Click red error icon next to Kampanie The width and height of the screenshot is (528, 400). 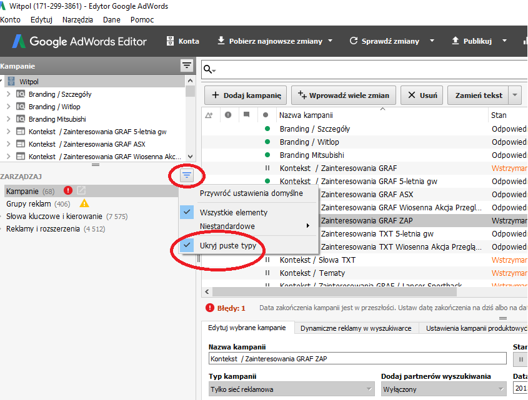pyautogui.click(x=68, y=191)
